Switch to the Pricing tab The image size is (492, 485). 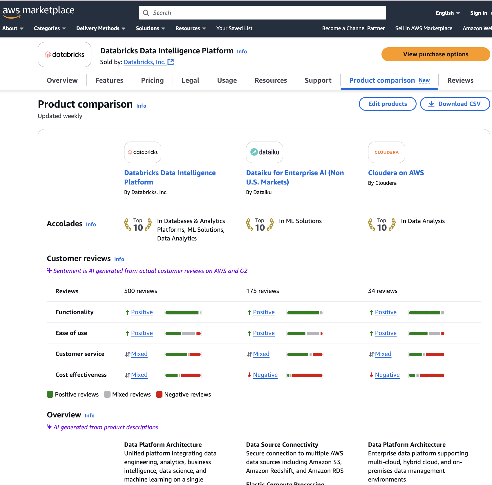tap(152, 80)
